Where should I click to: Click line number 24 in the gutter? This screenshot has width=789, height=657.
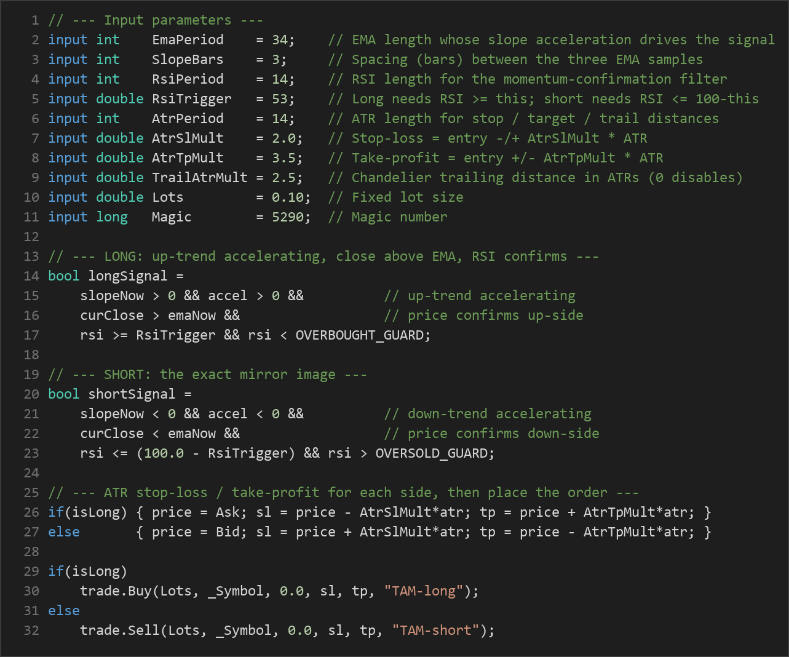(x=31, y=473)
